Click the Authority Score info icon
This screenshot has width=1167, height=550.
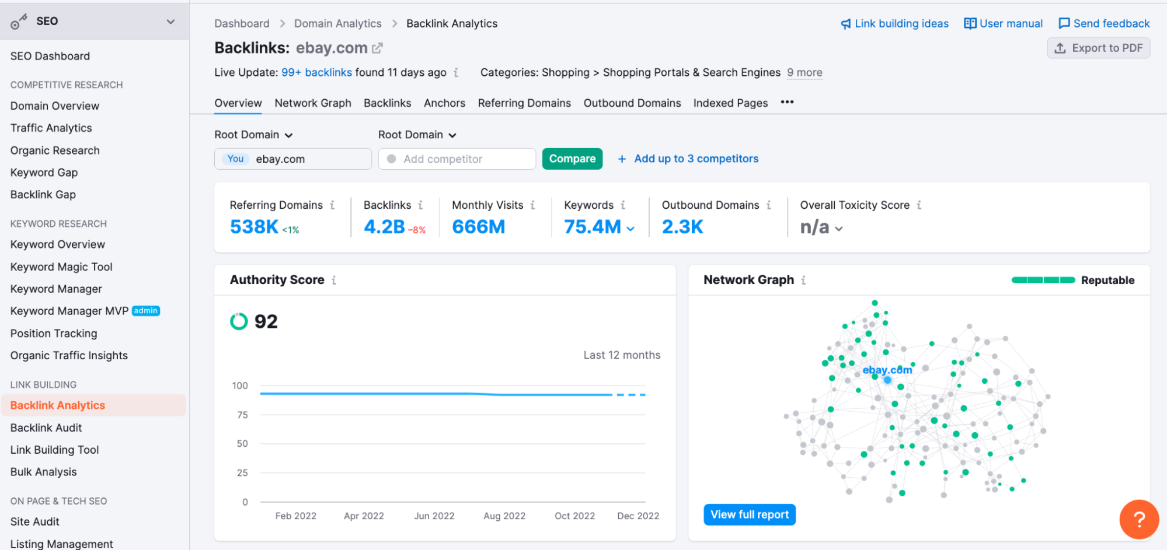click(x=333, y=280)
